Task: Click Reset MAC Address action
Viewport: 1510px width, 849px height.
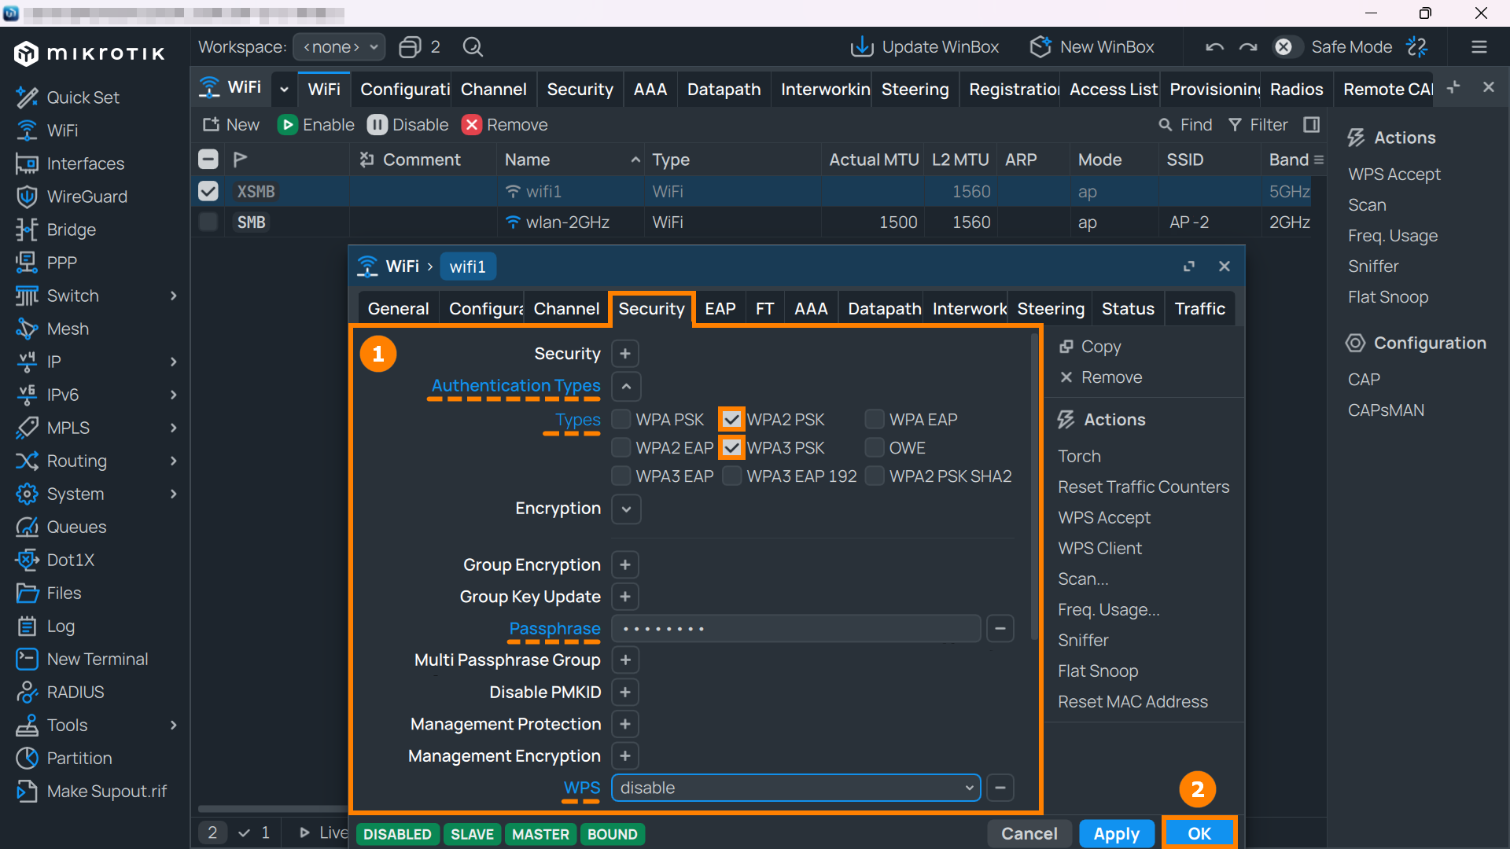Action: tap(1132, 702)
